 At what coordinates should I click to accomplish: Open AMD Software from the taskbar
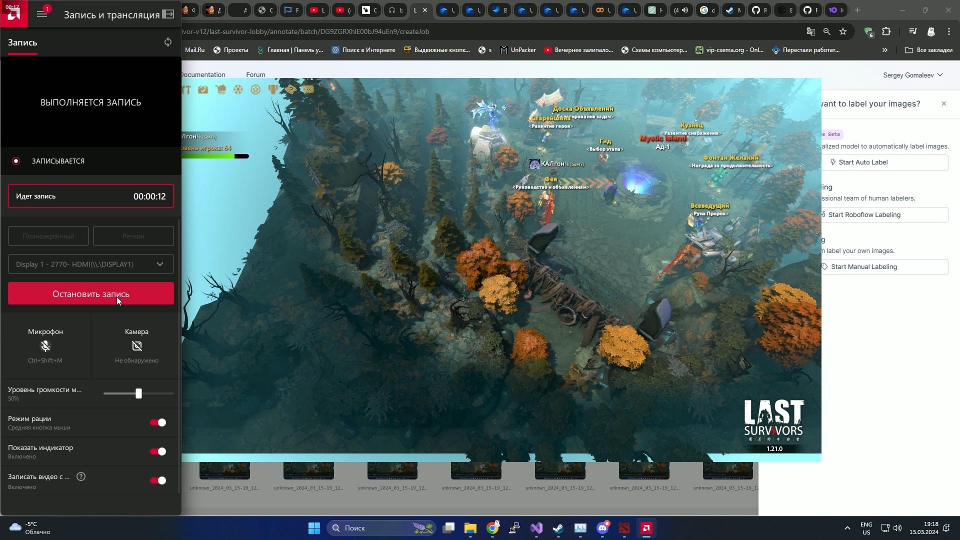[646, 528]
